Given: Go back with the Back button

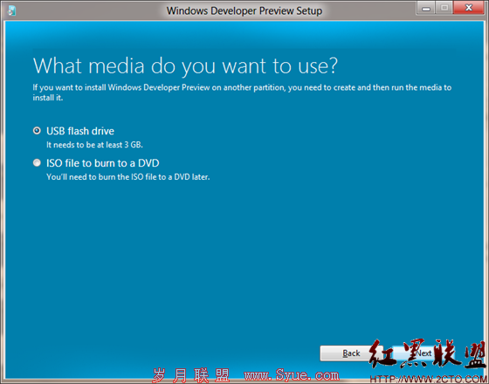Looking at the screenshot, I should coord(351,353).
